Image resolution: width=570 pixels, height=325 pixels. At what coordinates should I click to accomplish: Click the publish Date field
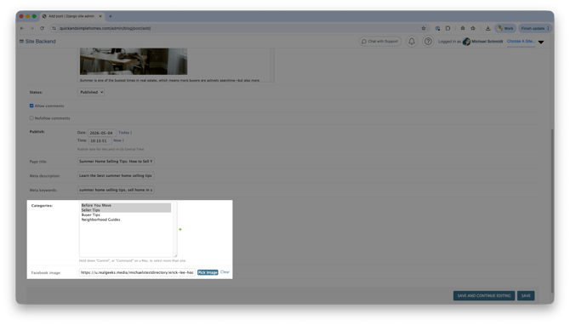102,133
